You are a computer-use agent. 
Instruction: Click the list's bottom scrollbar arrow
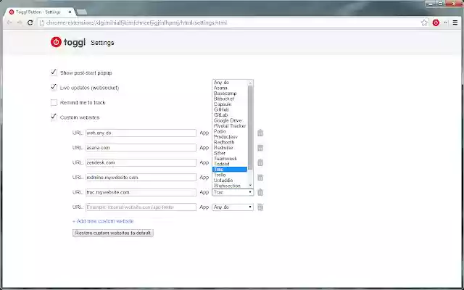click(x=250, y=186)
